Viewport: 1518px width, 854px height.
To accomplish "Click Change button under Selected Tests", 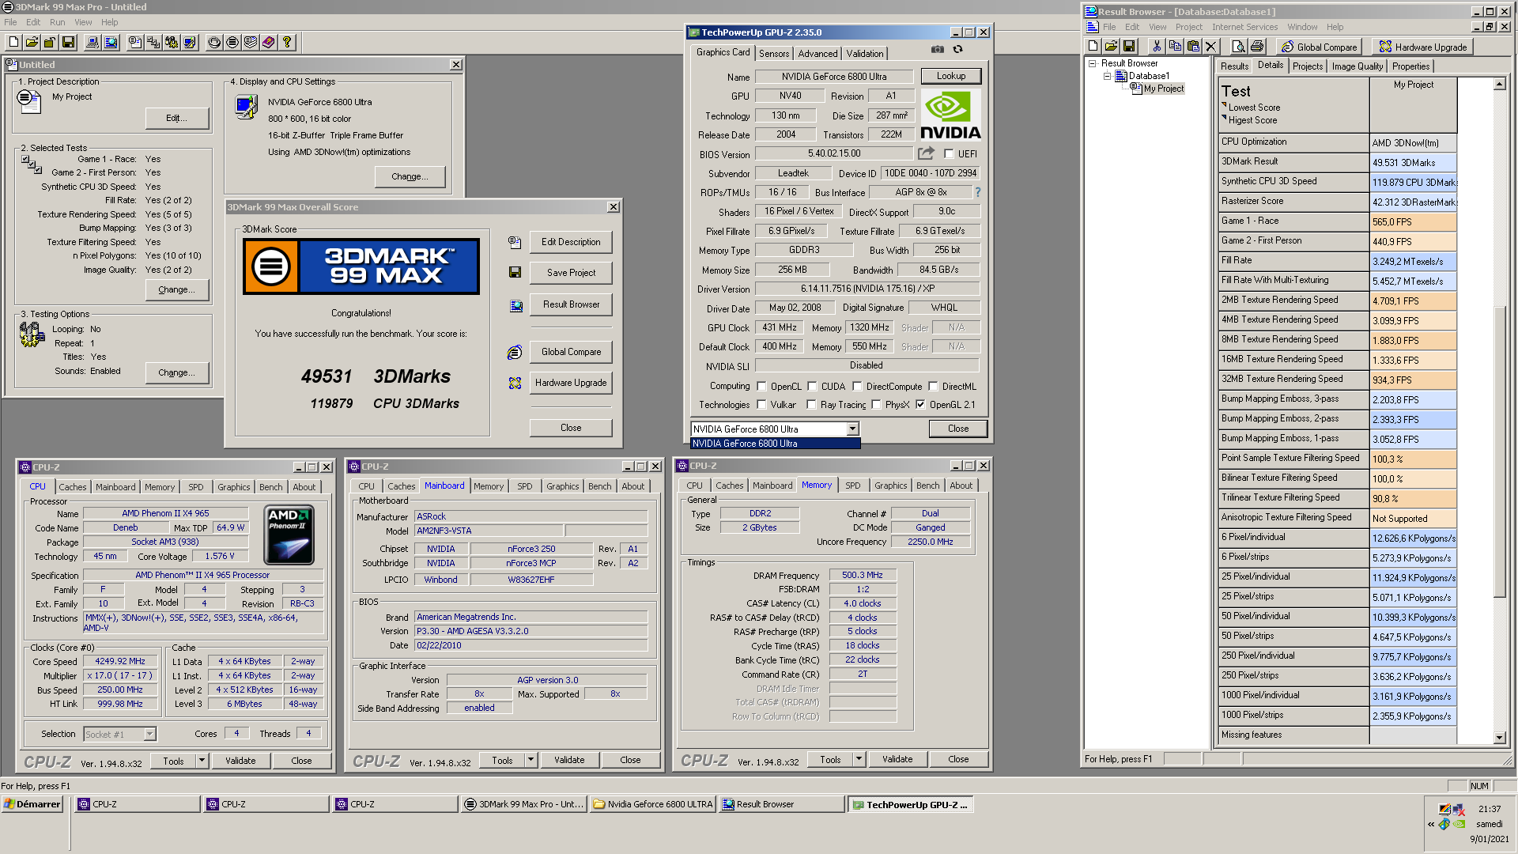I will pyautogui.click(x=176, y=289).
